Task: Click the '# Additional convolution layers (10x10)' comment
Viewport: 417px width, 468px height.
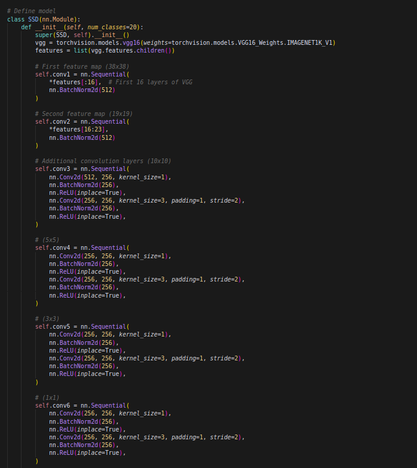Action: click(103, 161)
